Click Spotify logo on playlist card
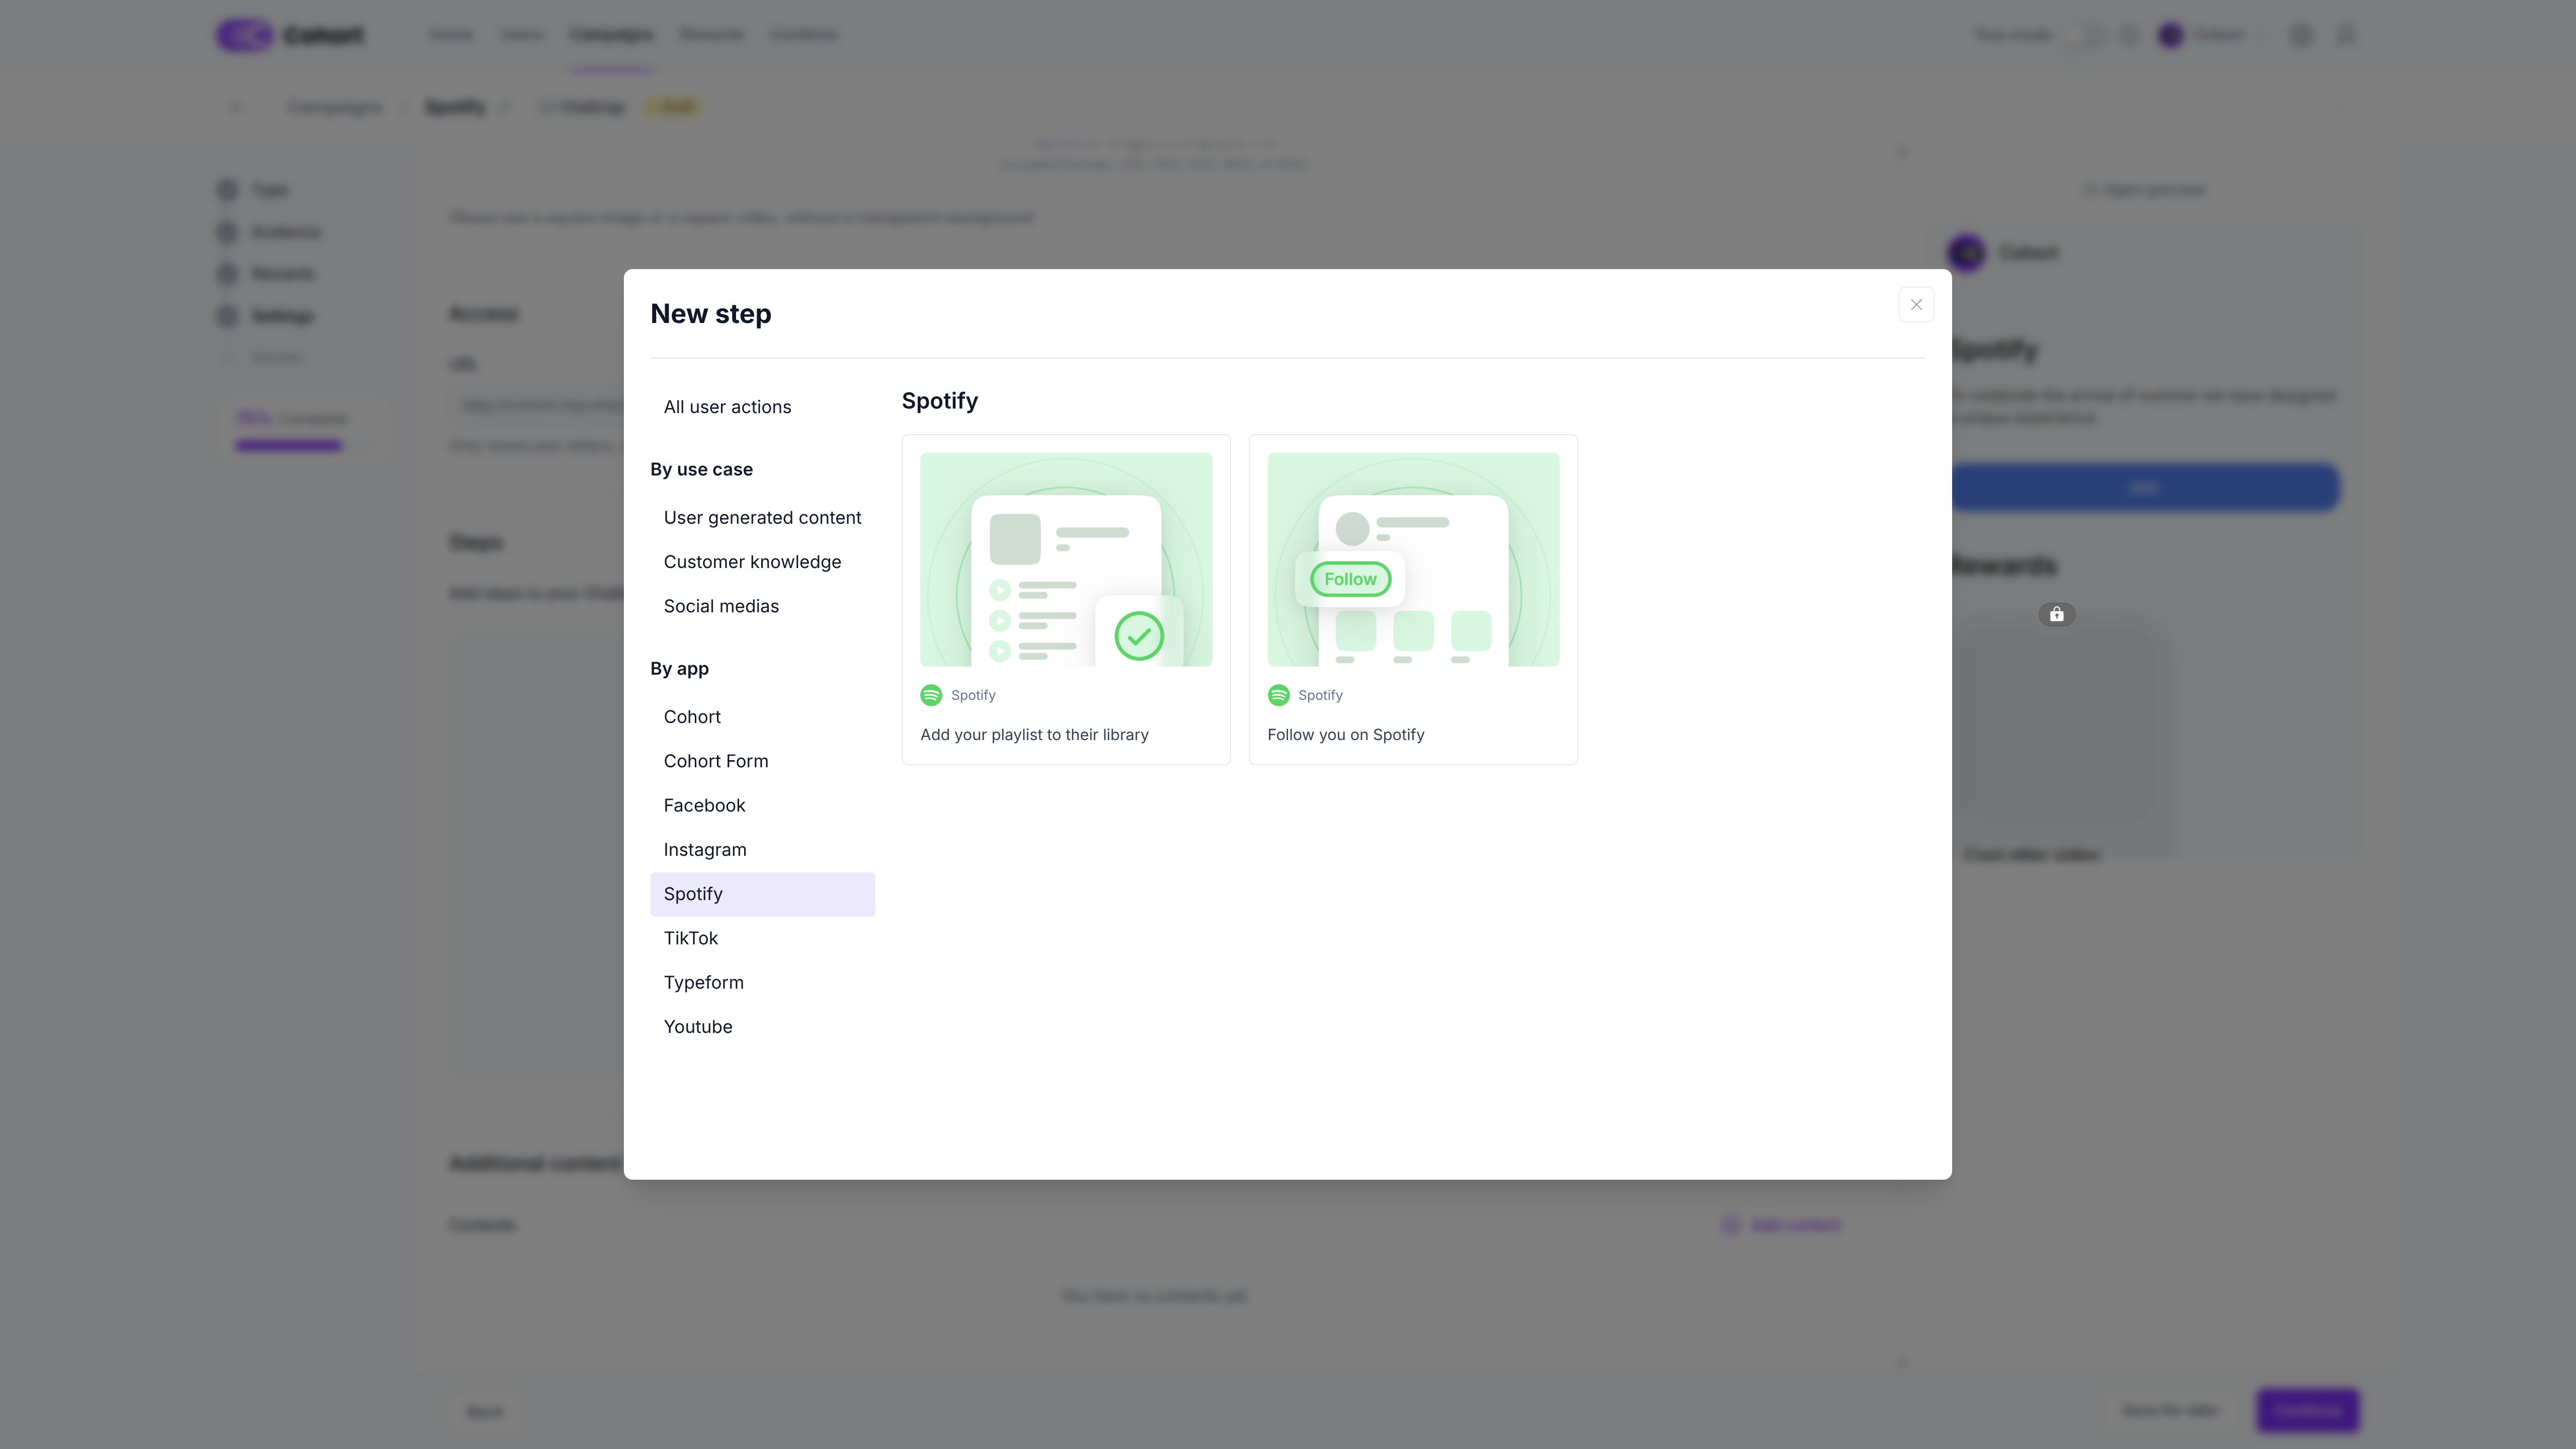The width and height of the screenshot is (2576, 1449). (x=930, y=695)
